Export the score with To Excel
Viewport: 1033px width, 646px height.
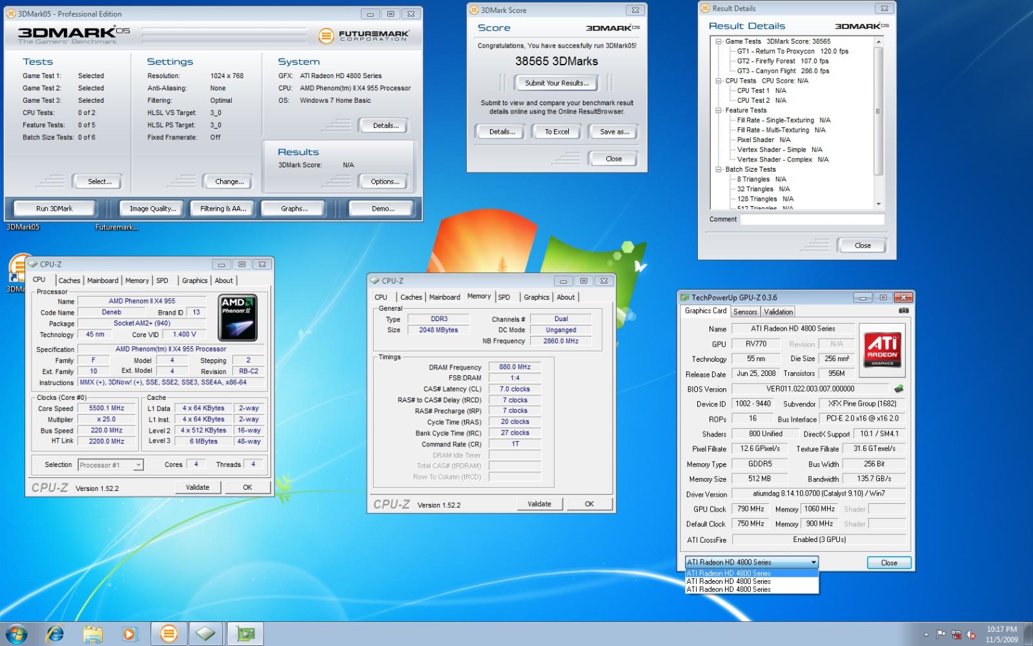click(x=557, y=131)
